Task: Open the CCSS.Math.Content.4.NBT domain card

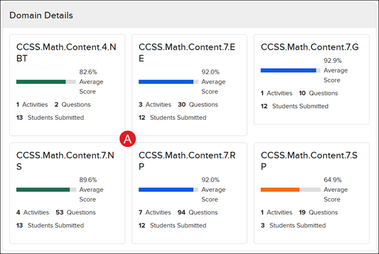Action: click(x=66, y=52)
